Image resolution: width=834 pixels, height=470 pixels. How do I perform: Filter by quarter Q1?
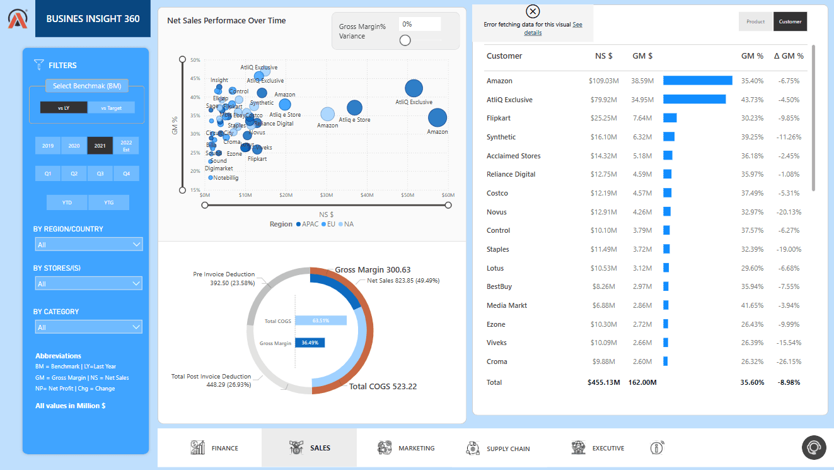click(48, 173)
